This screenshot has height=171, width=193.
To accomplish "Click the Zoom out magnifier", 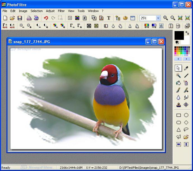I will pyautogui.click(x=173, y=18).
